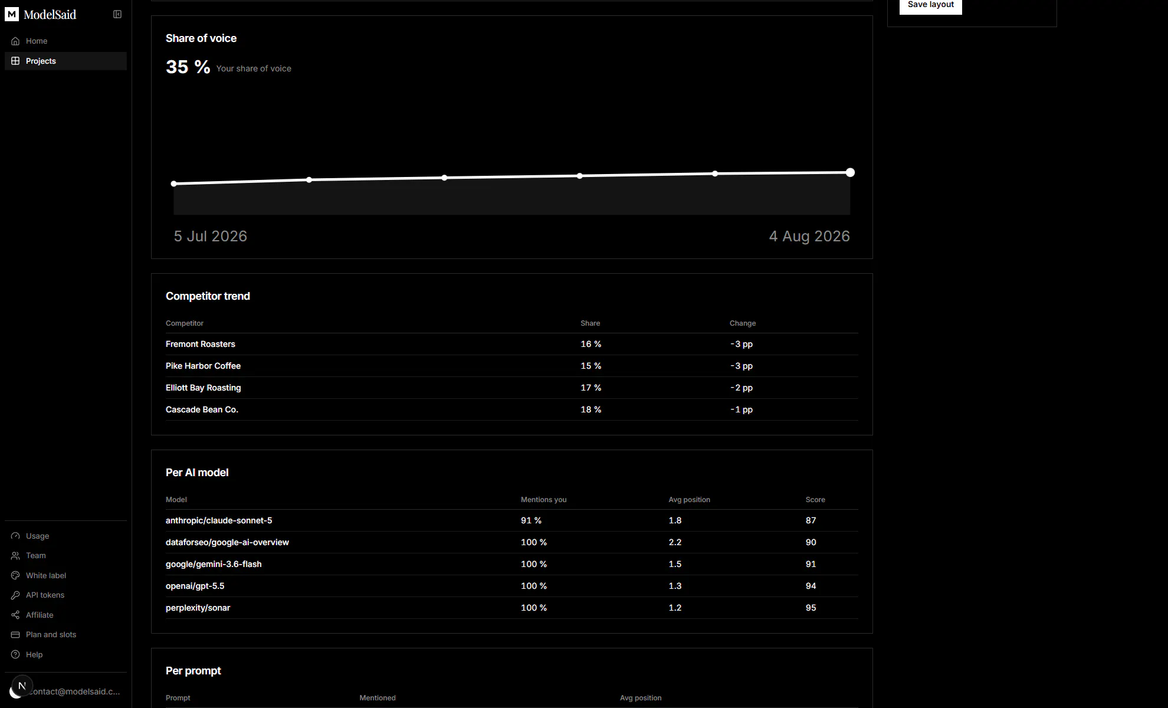Click the 4 Aug 2026 date label

pos(809,237)
